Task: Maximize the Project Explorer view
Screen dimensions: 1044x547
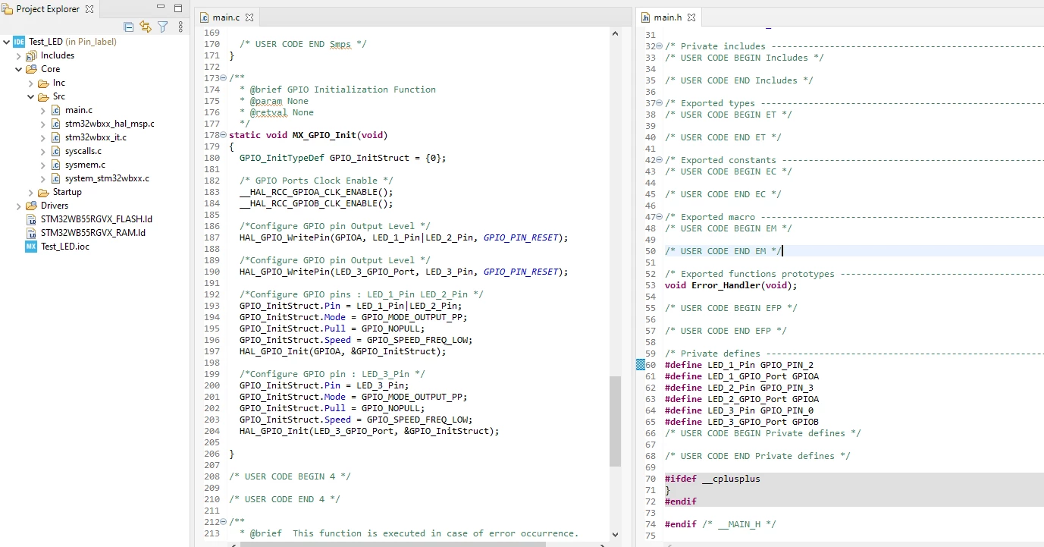Action: pos(178,8)
